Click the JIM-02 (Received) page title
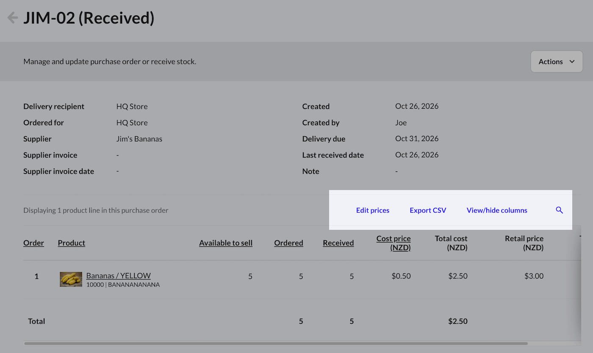 (x=89, y=18)
